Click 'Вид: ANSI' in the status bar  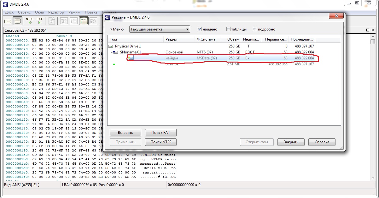(x=22, y=184)
